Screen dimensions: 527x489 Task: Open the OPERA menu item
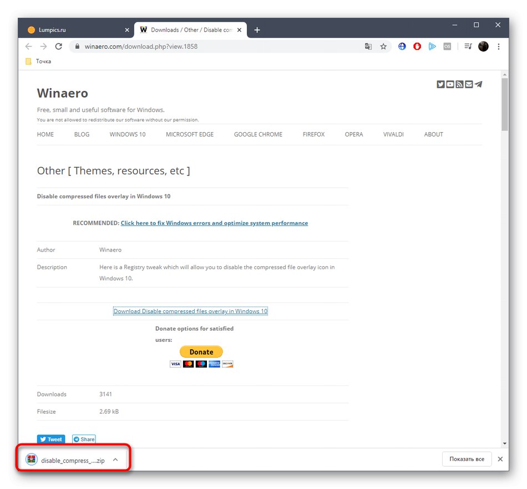click(354, 134)
